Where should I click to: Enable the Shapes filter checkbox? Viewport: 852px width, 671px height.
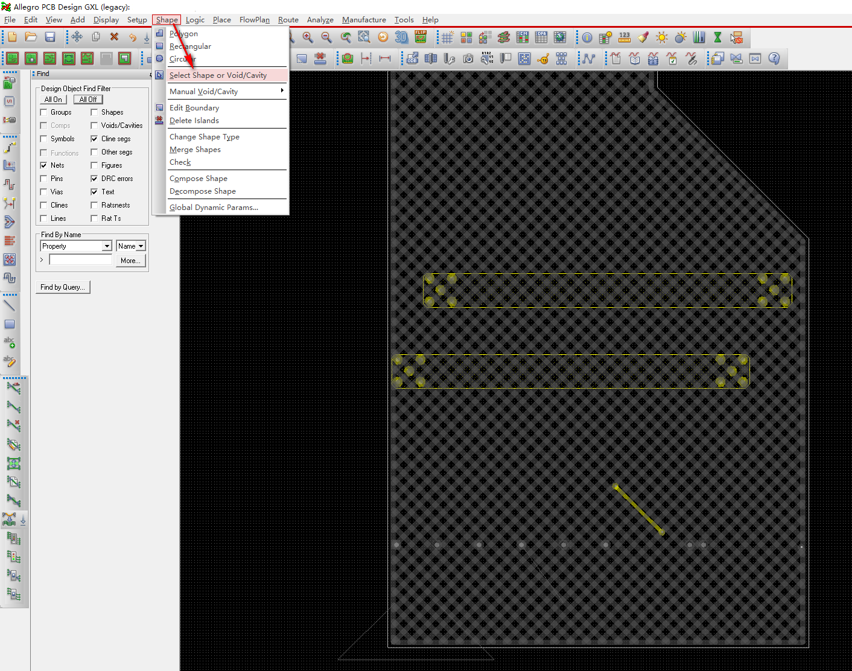pos(95,112)
